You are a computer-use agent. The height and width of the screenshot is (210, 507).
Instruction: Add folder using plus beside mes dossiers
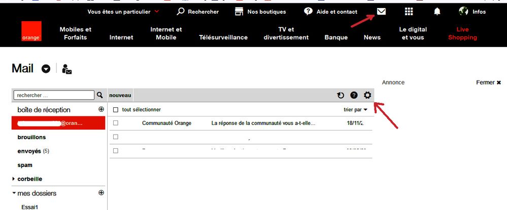pyautogui.click(x=101, y=193)
